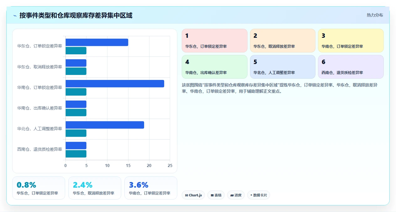Click the 热力分布 label in the header
The height and width of the screenshot is (212, 396).
click(375, 15)
